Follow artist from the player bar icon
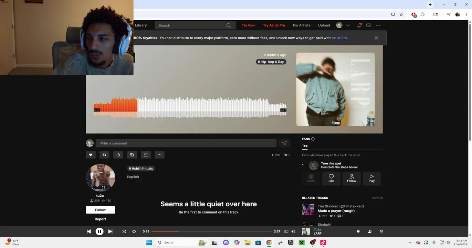This screenshot has height=248, width=472. click(370, 231)
